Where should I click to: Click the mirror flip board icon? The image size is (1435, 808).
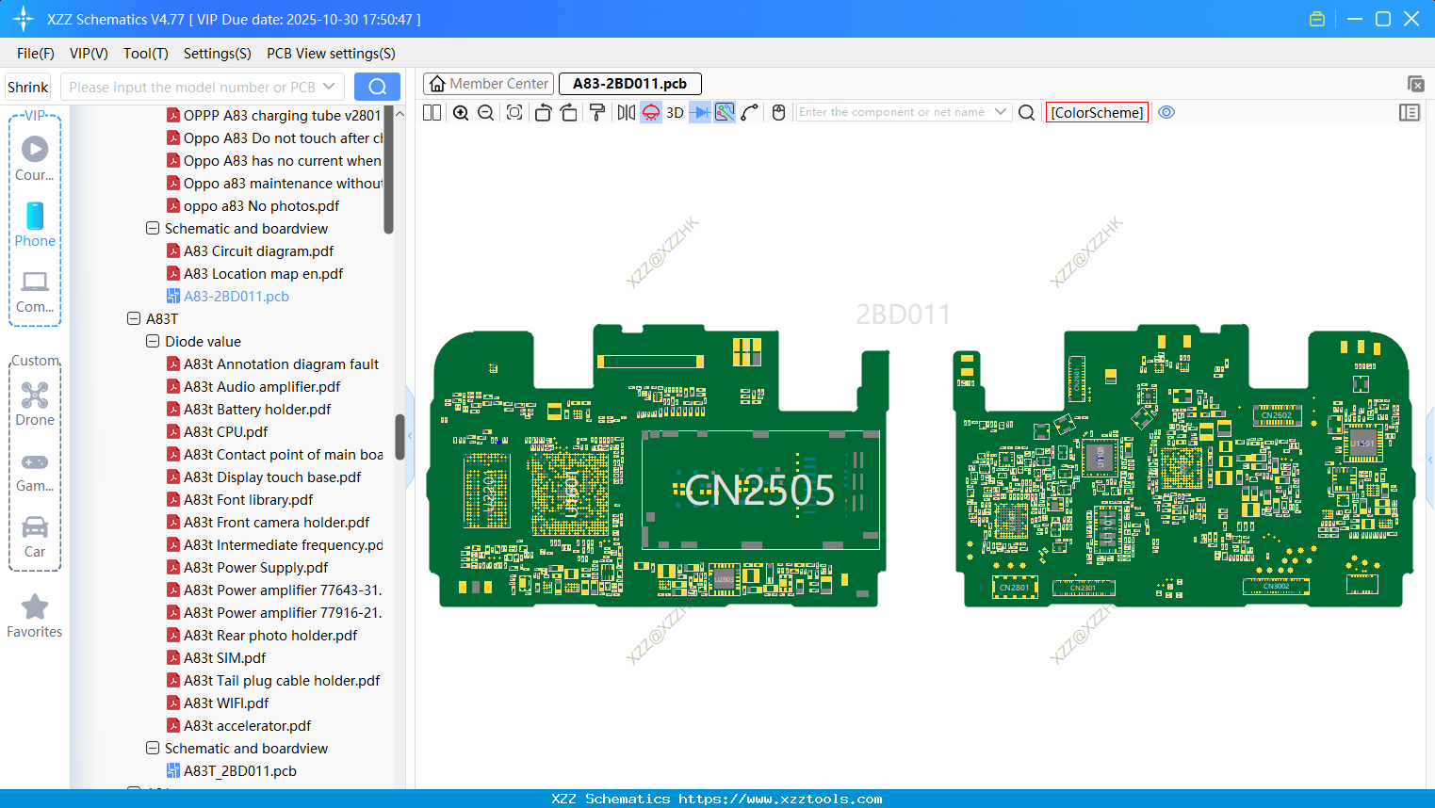click(x=626, y=113)
